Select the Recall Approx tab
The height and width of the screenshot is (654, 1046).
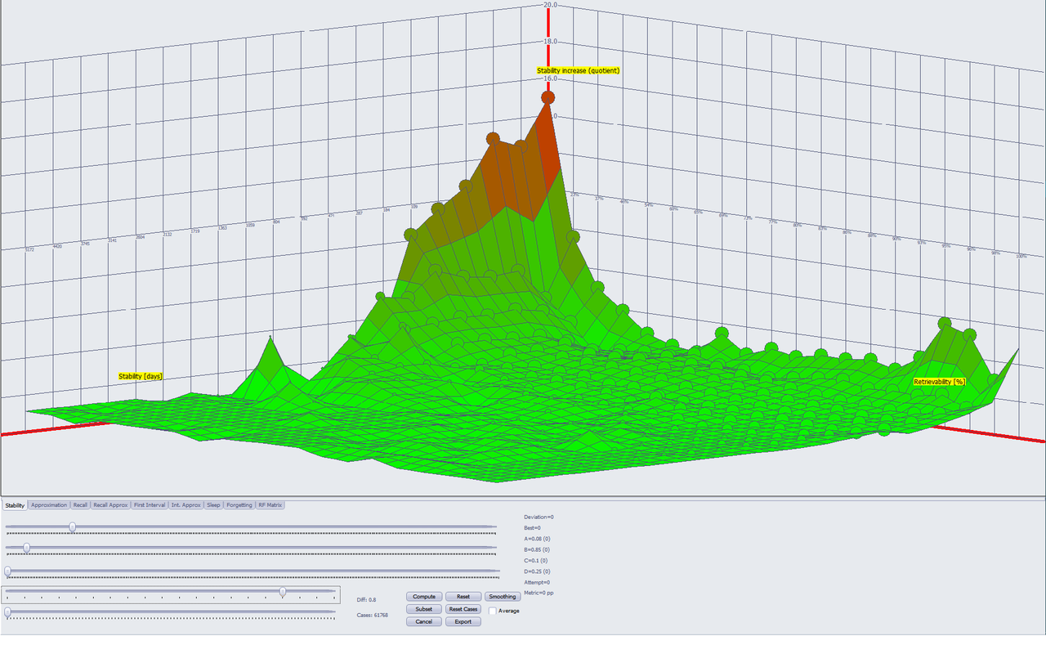111,505
